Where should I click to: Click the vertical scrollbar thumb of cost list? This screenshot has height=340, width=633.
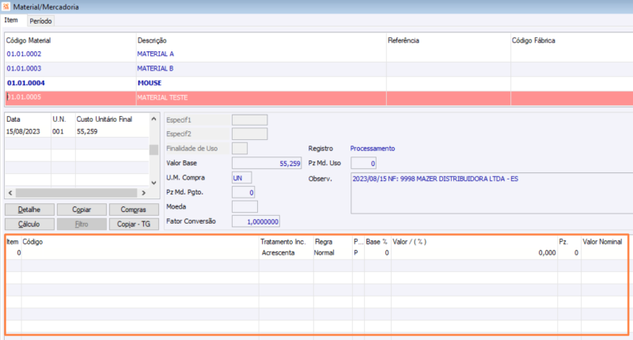click(154, 149)
